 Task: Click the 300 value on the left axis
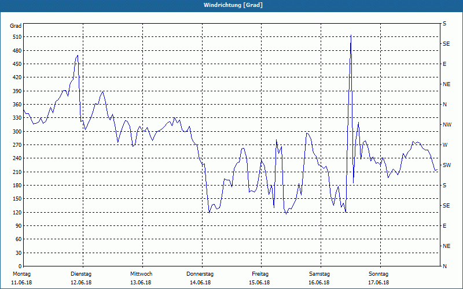tap(17, 132)
